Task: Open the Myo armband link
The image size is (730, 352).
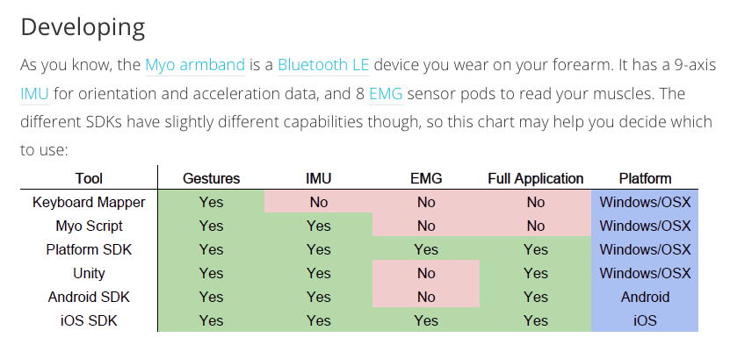Action: click(195, 65)
